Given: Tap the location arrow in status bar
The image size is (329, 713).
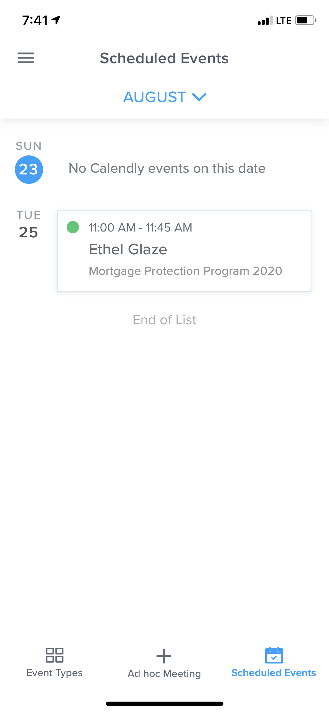Looking at the screenshot, I should 56,20.
